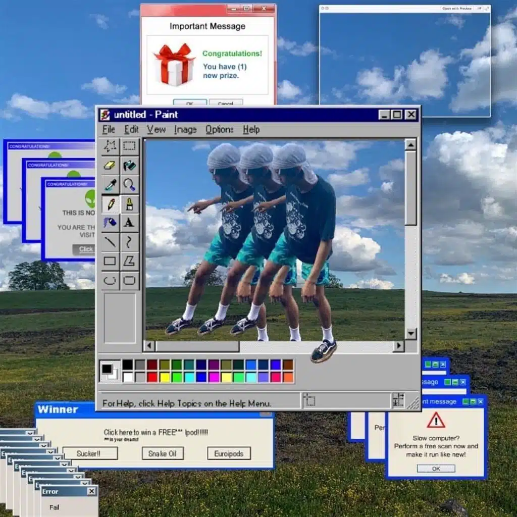Screen dimensions: 517x517
Task: Select the Rounded Rectangle tool
Action: (130, 280)
